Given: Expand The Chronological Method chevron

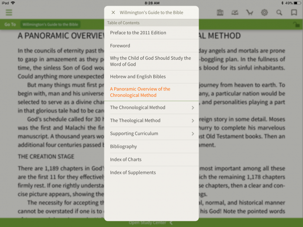Looking at the screenshot, I should [x=193, y=108].
